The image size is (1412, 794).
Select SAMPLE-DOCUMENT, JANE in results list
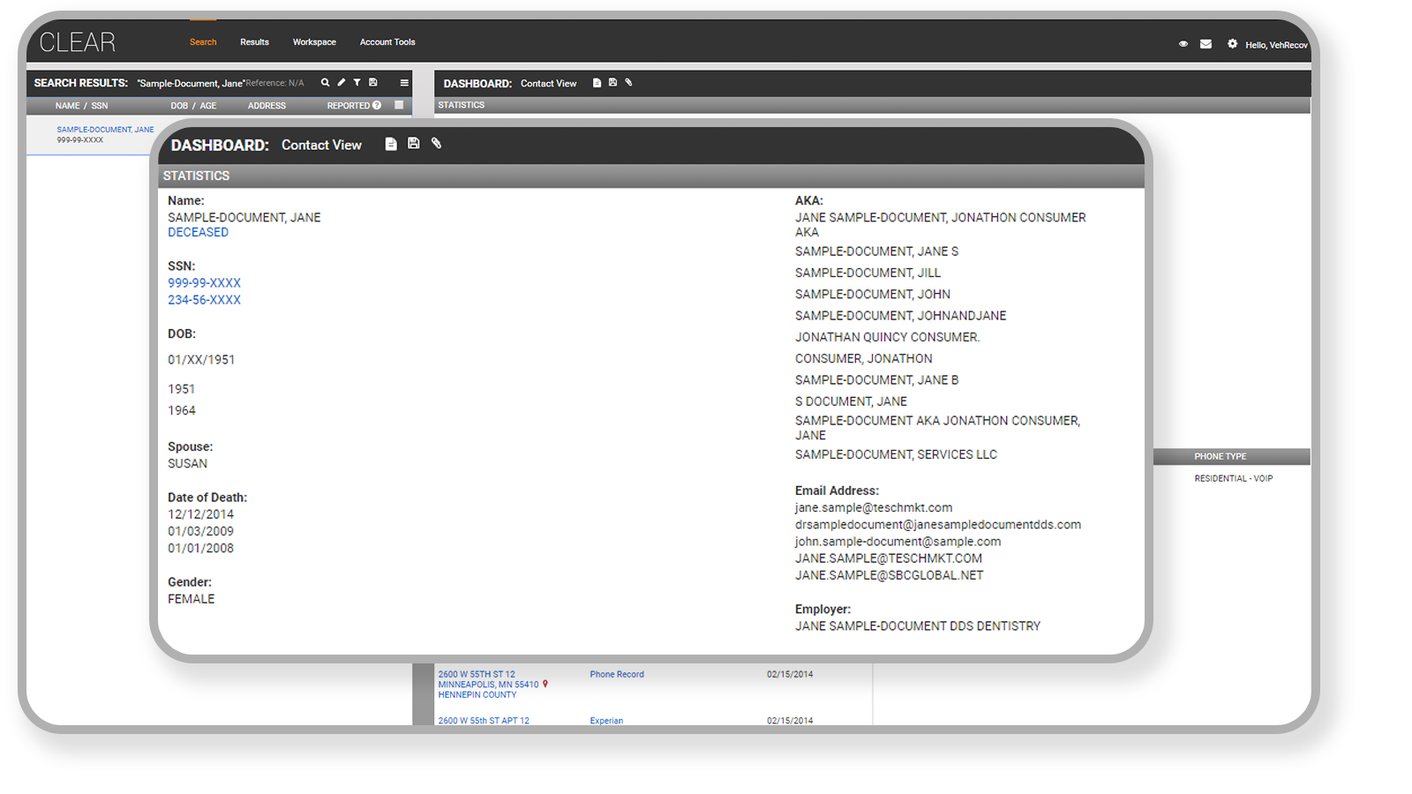[x=105, y=130]
